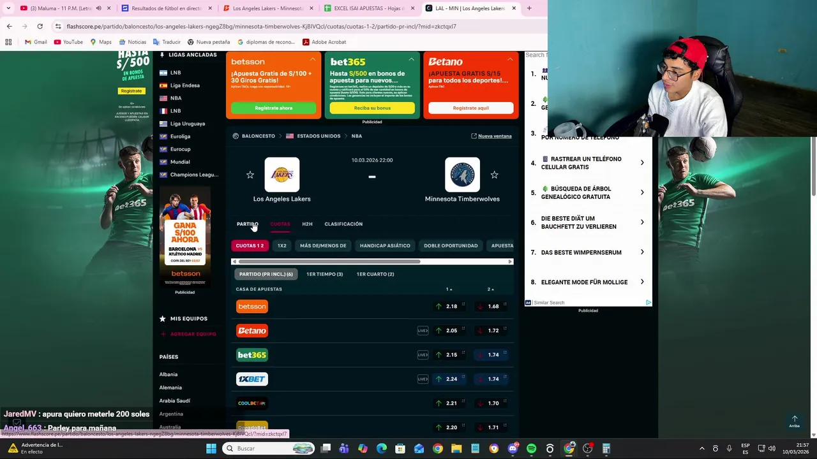Click betsson odds 2.18
The image size is (817, 459).
click(x=451, y=307)
